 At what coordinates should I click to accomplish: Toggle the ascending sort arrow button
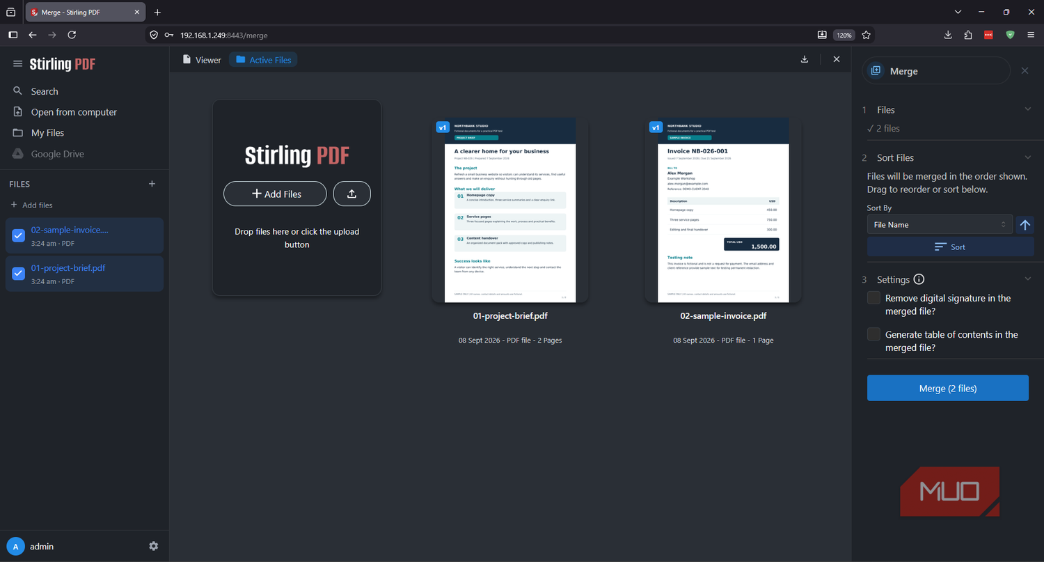[1025, 225]
